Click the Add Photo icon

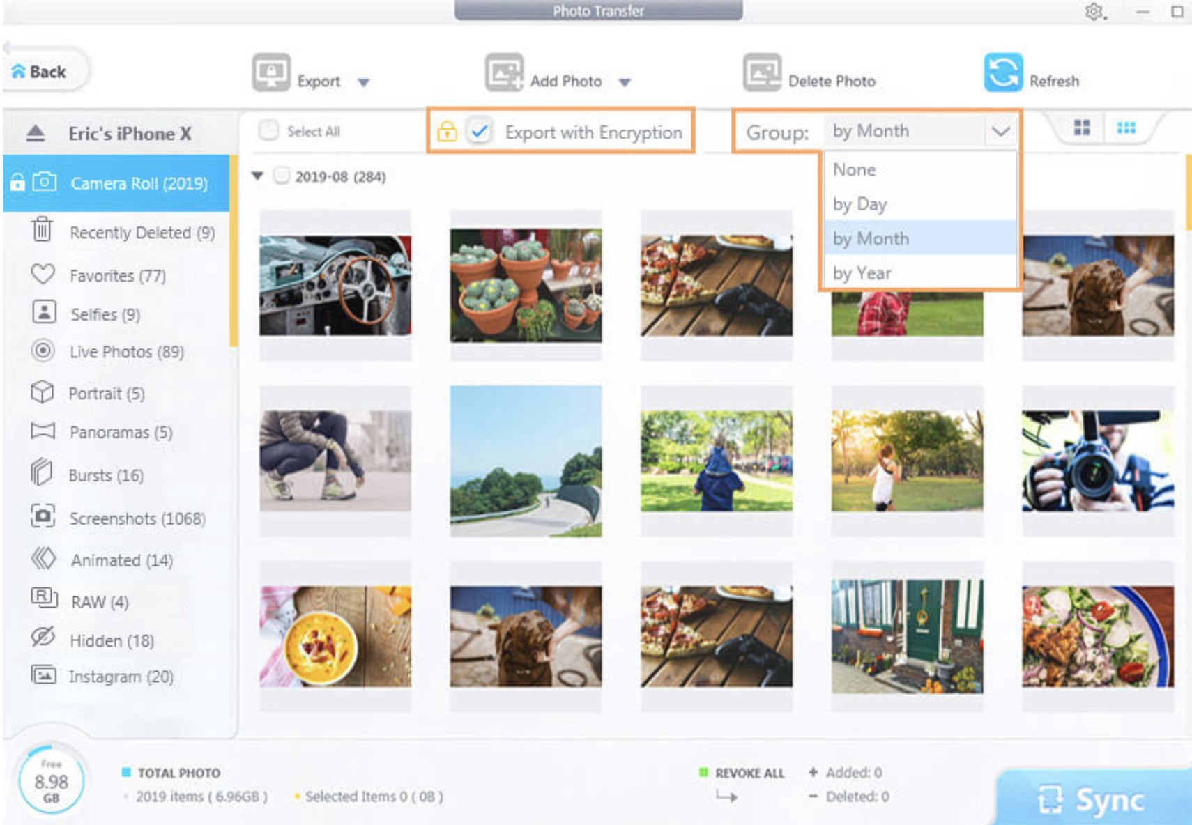coord(504,72)
